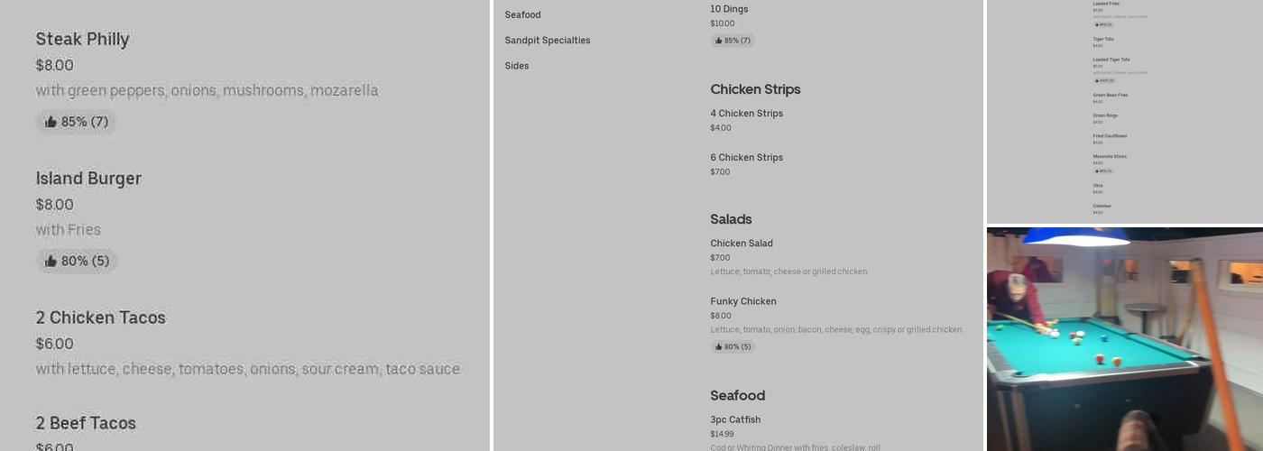Click the thumbs-up icon under Steak Philly
1263x451 pixels.
[51, 122]
